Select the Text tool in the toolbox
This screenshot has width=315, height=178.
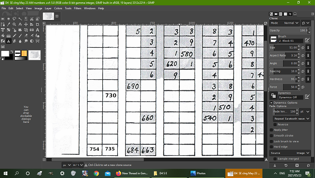(38, 30)
